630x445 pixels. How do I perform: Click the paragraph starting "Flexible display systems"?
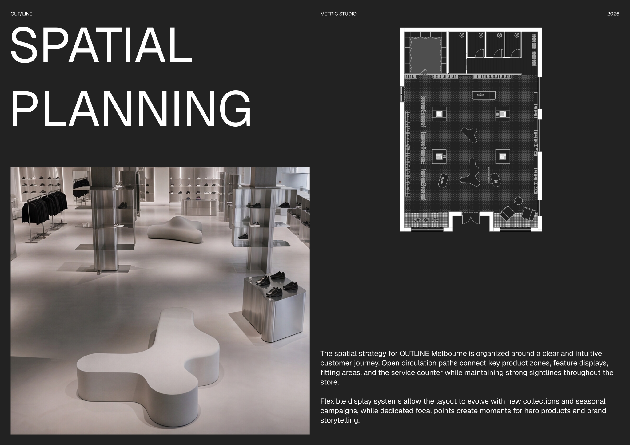(x=463, y=411)
